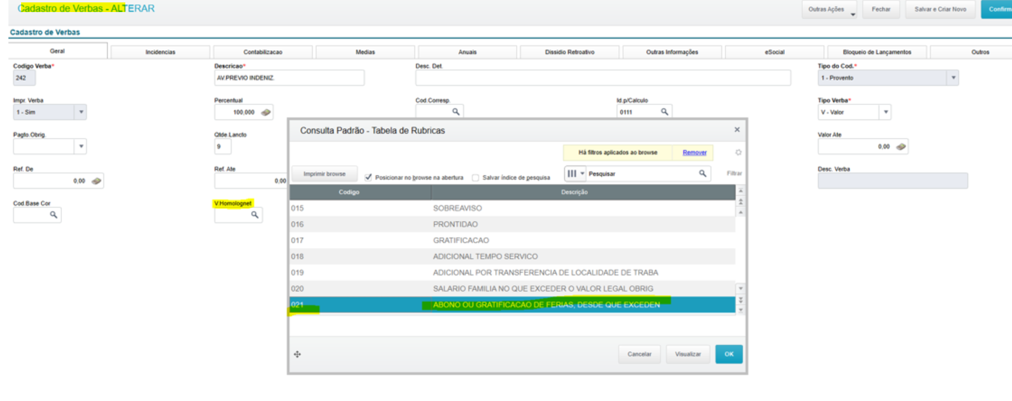
Task: Select row 015 SOBREAVISO
Action: click(512, 208)
